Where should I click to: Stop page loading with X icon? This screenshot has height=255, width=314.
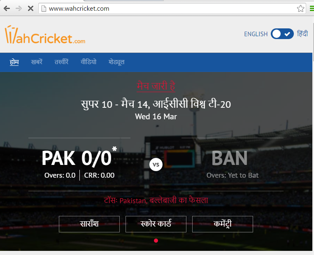coord(30,9)
